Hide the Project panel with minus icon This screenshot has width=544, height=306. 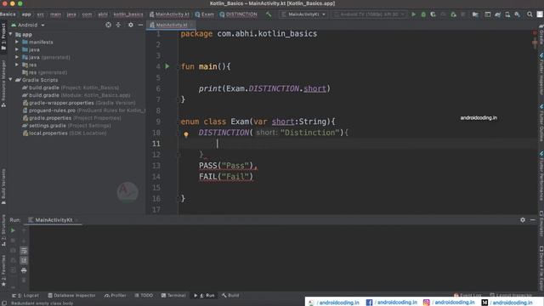pyautogui.click(x=140, y=25)
